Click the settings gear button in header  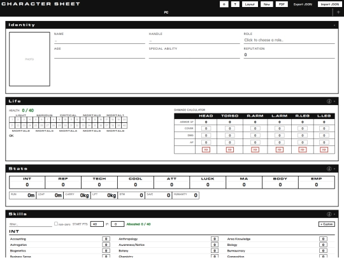coord(224,4)
